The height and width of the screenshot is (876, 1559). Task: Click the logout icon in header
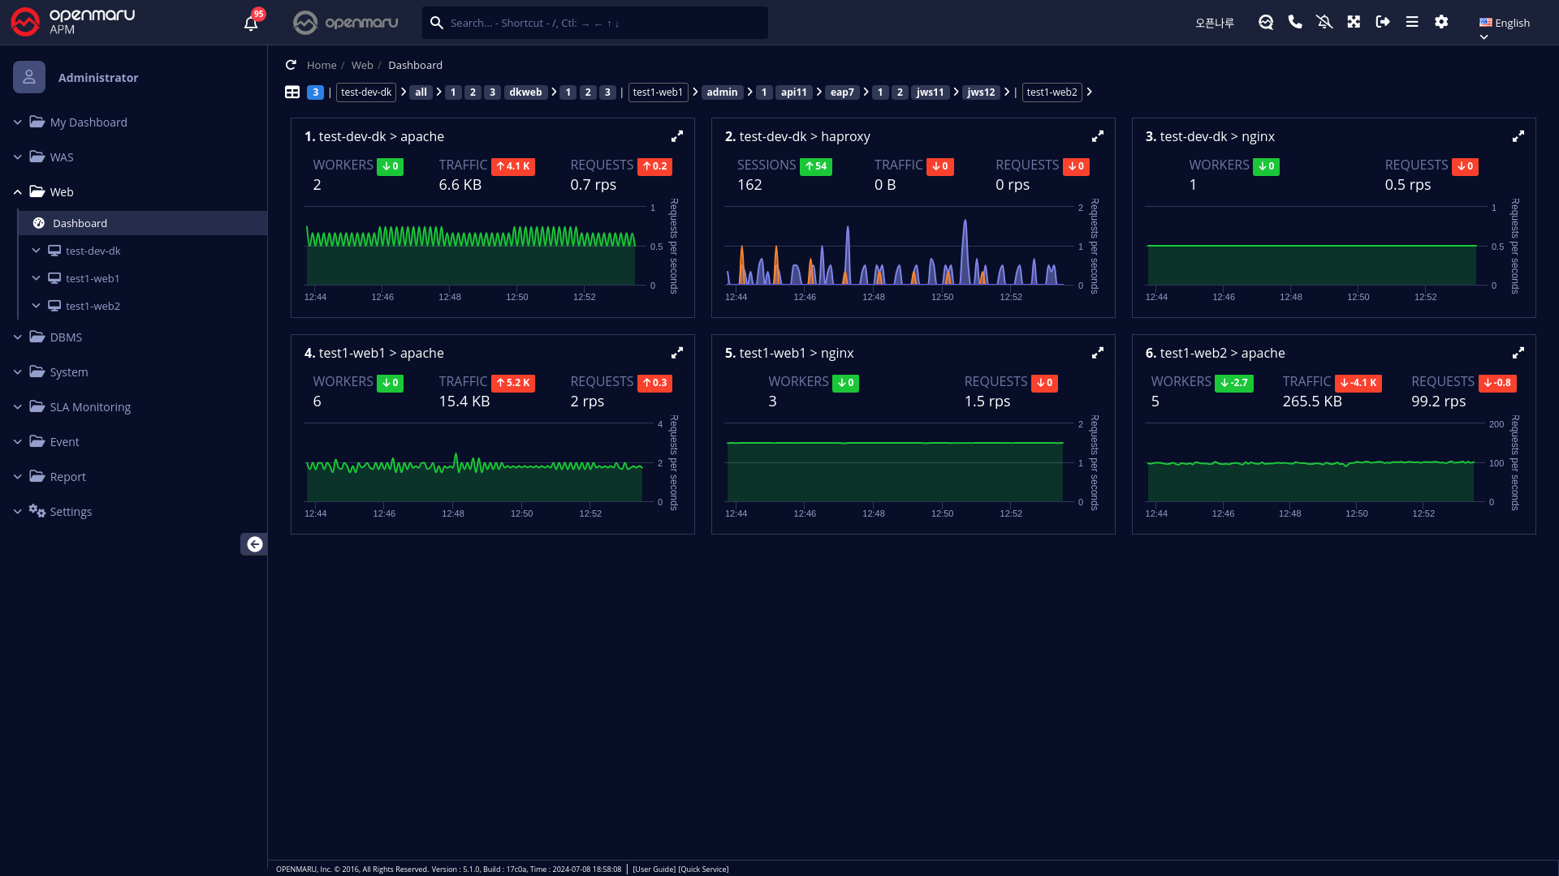coord(1383,22)
